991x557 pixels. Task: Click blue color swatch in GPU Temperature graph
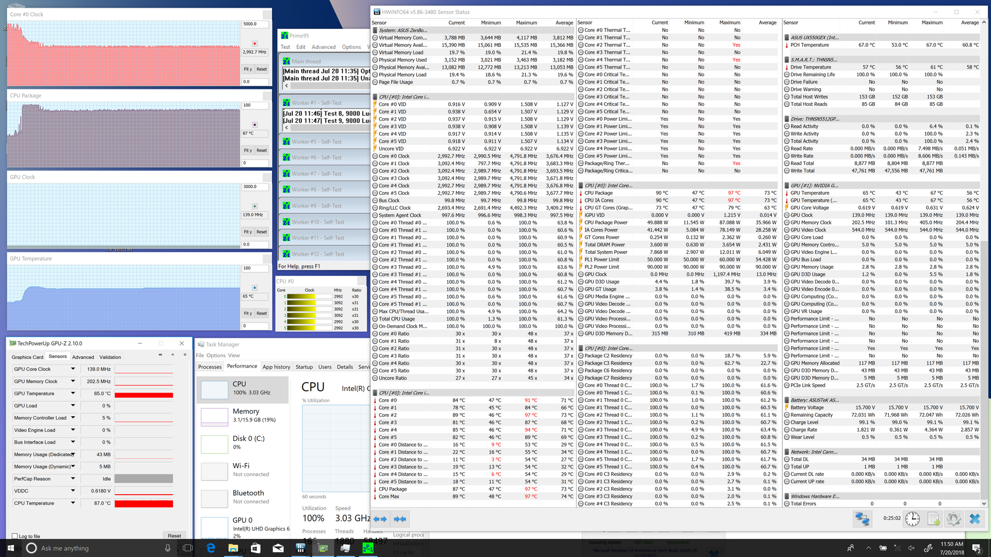coord(254,288)
